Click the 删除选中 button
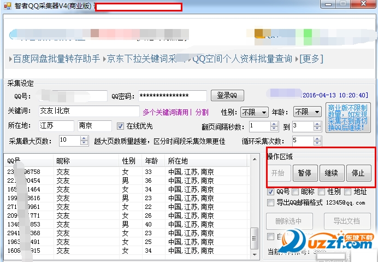Image resolution: width=378 pixels, height=262 pixels. [x=290, y=221]
